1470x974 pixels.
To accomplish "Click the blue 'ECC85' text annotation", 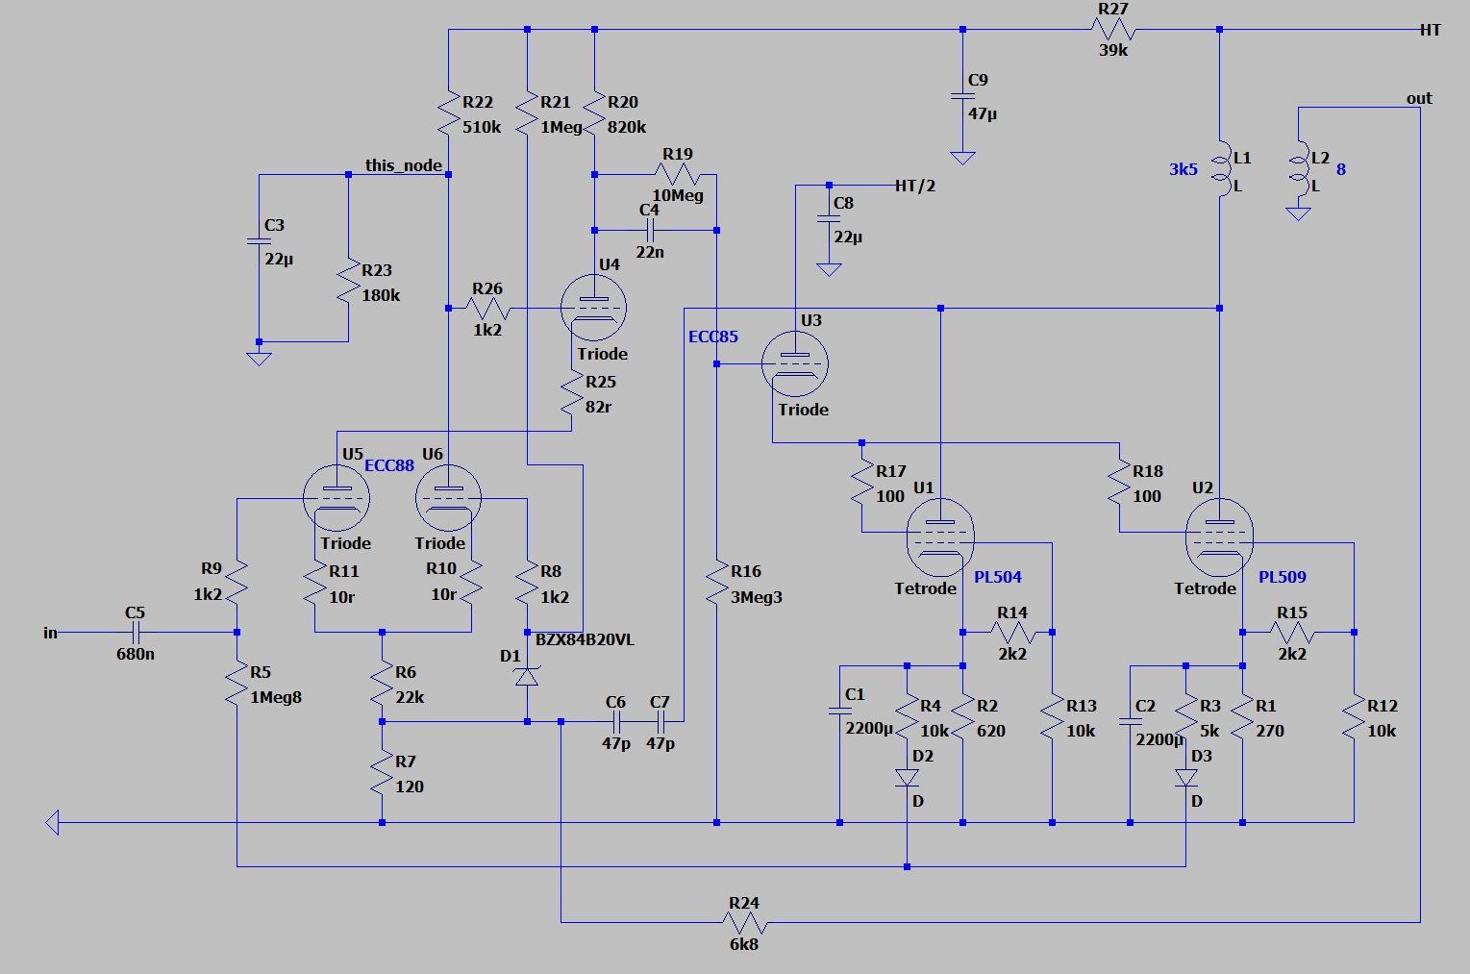I will pos(713,337).
